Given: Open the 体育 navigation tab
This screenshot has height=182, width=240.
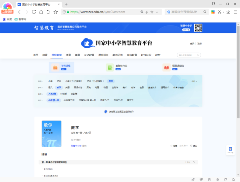Looking at the screenshot, I should coord(68,55).
